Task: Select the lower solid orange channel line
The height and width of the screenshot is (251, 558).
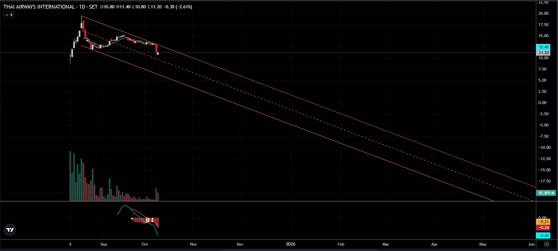Action: [x=288, y=123]
